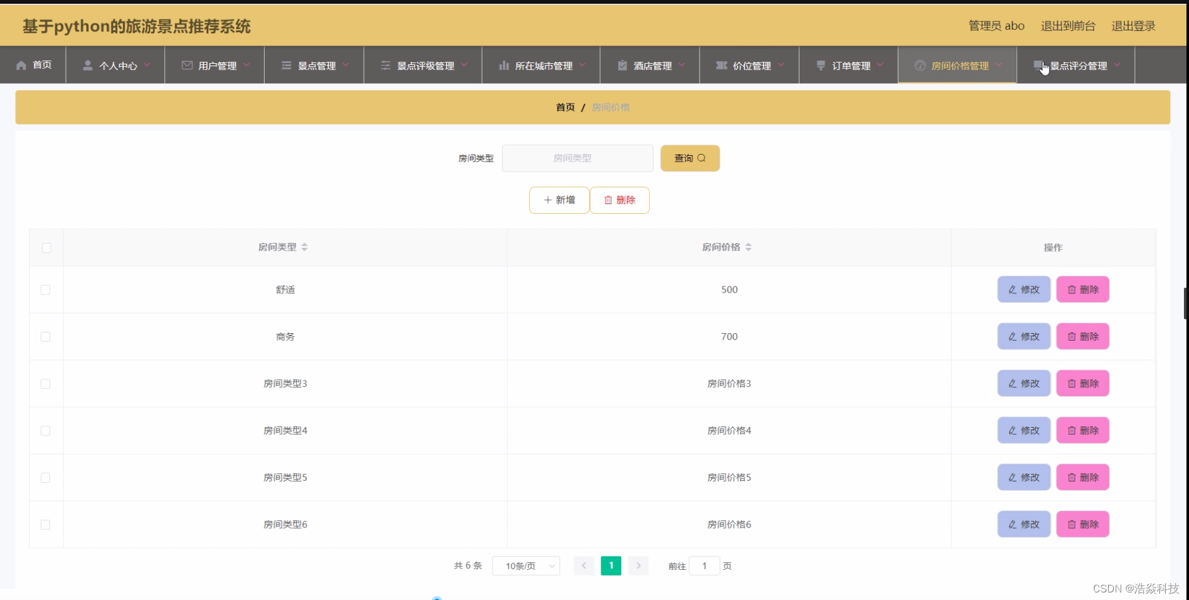Open the 10条/页 page size selector
1189x600 pixels.
(526, 565)
